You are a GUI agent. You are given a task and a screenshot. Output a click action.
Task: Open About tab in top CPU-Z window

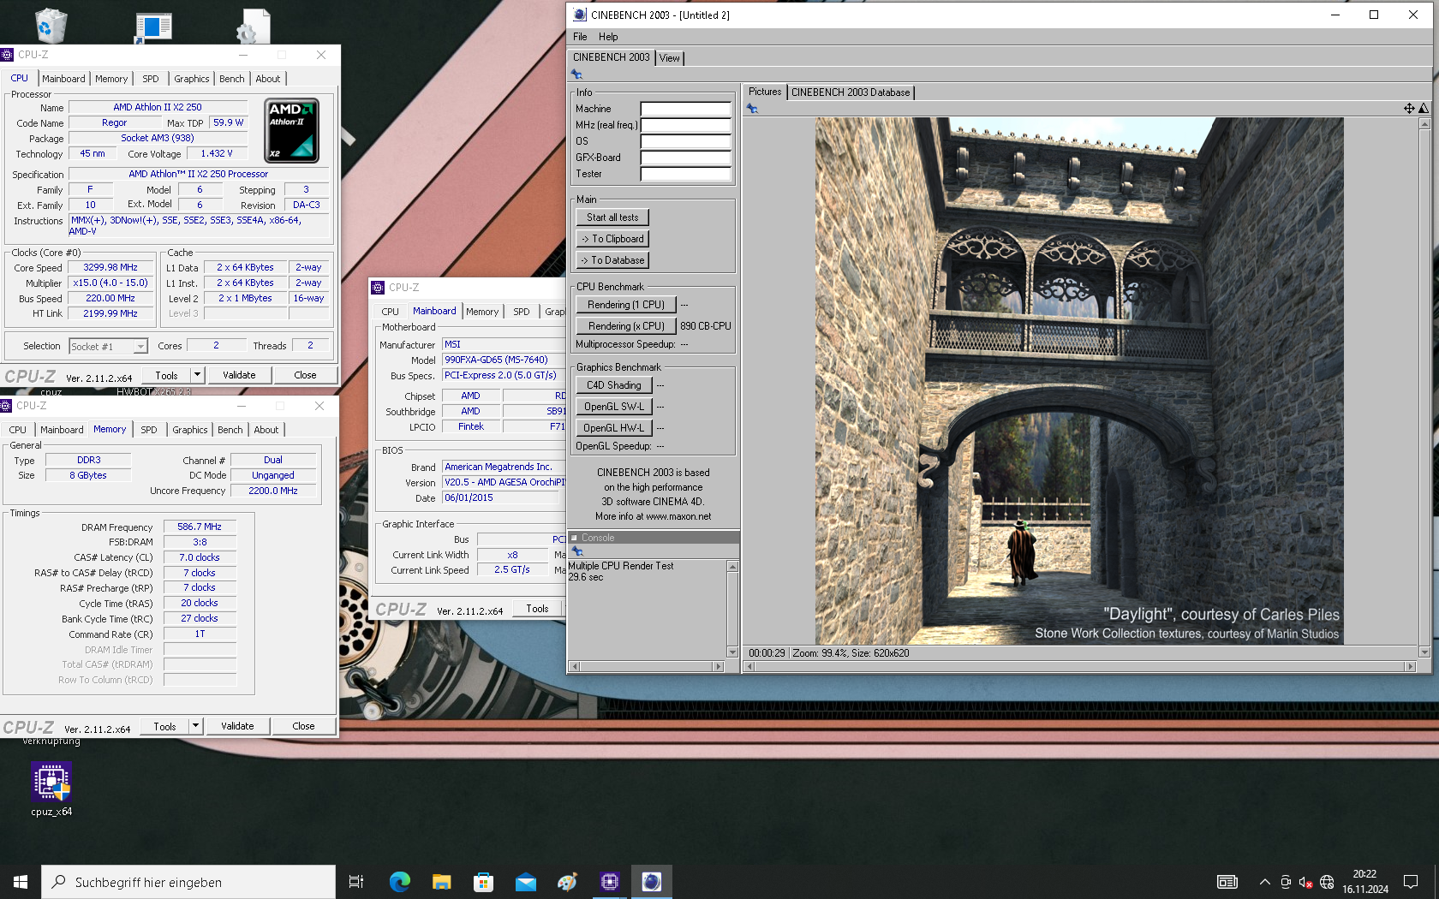(x=268, y=79)
